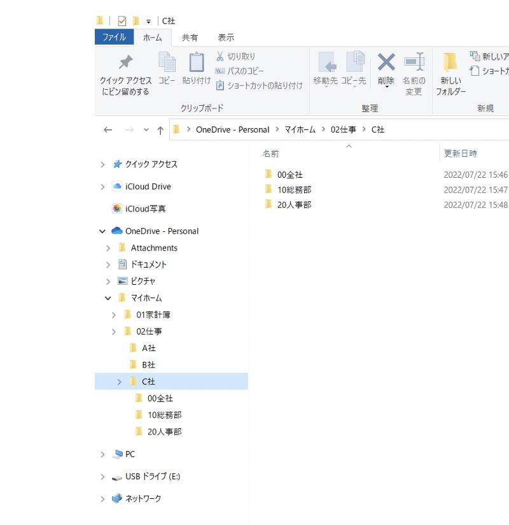This screenshot has height=525, width=509.
Task: Click the Cut scissors icon
Action: coord(220,57)
